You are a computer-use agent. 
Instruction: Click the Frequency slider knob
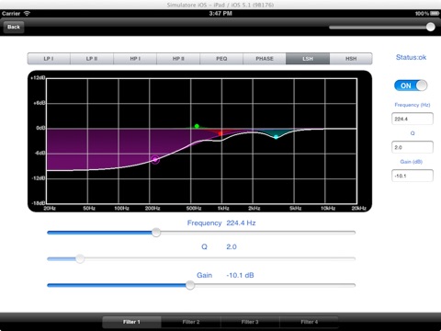point(156,233)
